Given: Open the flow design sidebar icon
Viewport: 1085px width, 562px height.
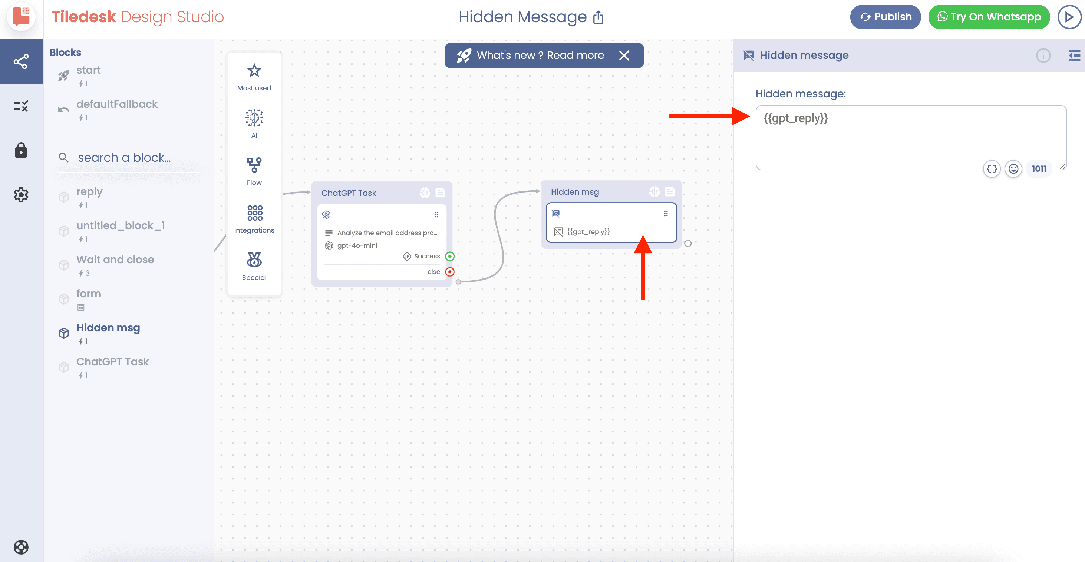Looking at the screenshot, I should [21, 61].
